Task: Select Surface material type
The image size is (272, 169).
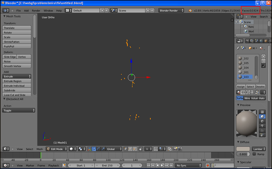Action: pos(240,98)
